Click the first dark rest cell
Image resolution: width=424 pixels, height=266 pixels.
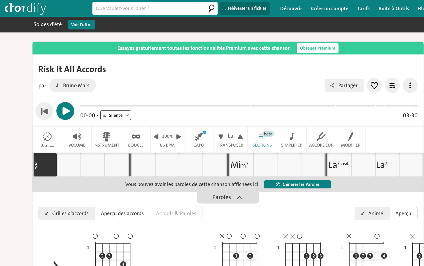45,165
